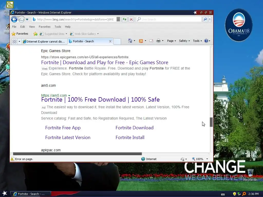Click the Print icon
The height and width of the screenshot is (197, 263).
point(158,41)
